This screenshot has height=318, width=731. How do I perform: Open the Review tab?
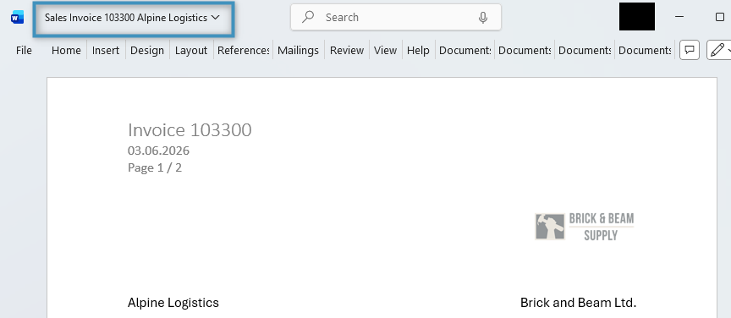coord(347,51)
